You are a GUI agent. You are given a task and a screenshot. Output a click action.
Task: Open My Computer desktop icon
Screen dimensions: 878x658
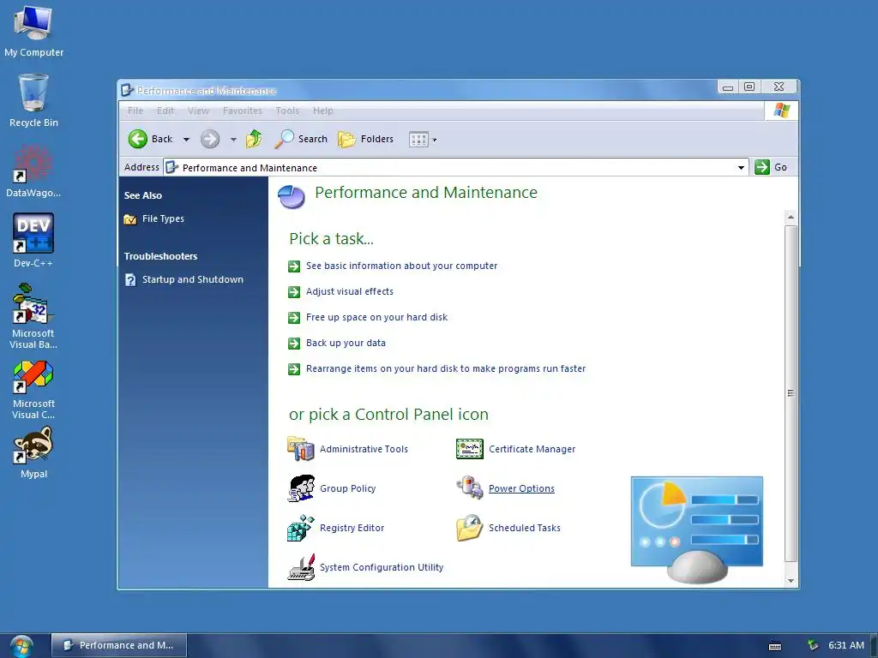pos(33,31)
